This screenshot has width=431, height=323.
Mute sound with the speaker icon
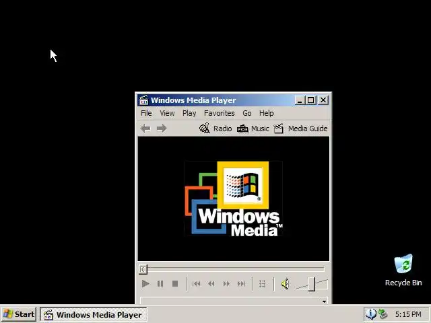click(x=286, y=284)
